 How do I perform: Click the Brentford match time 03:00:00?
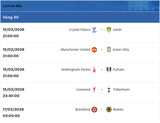point(11,116)
